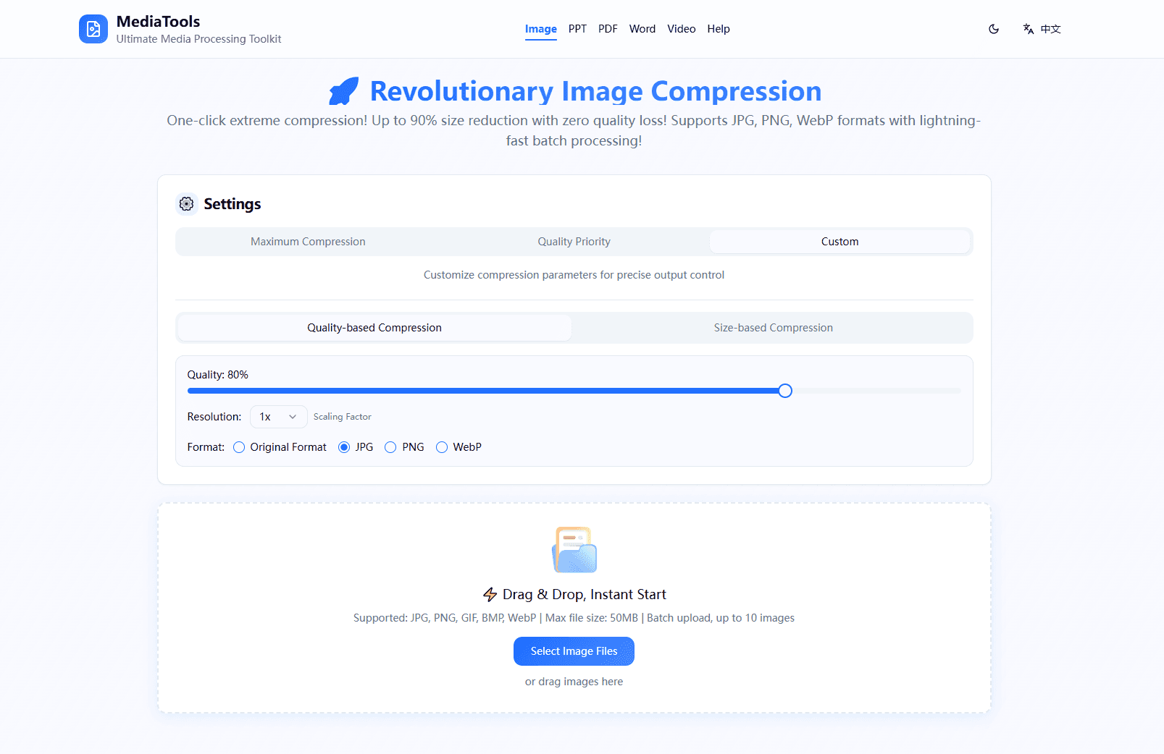
Task: Open the Image menu
Action: click(541, 29)
